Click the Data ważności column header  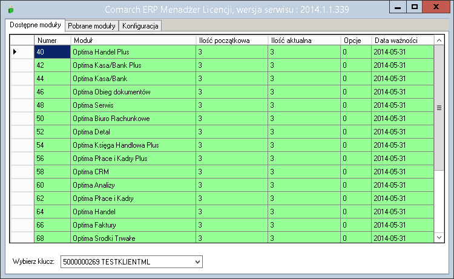click(403, 40)
